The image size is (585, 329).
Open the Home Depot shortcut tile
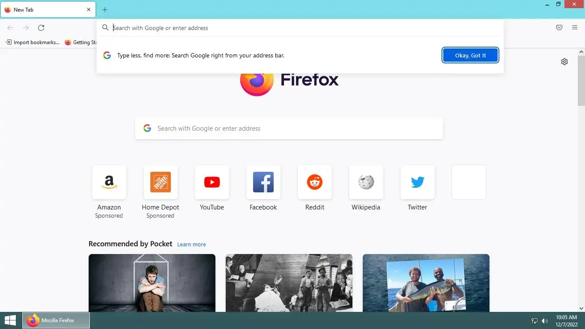click(x=161, y=192)
